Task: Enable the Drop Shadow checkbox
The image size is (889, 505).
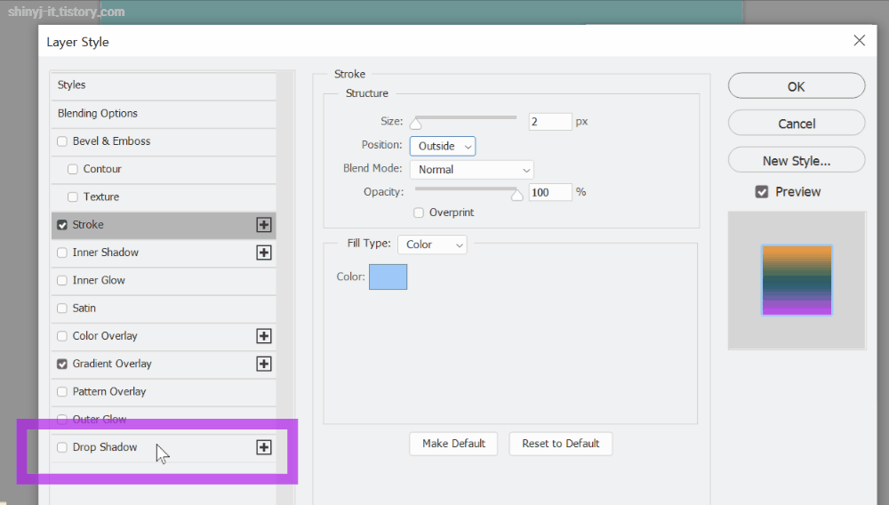Action: [x=62, y=447]
